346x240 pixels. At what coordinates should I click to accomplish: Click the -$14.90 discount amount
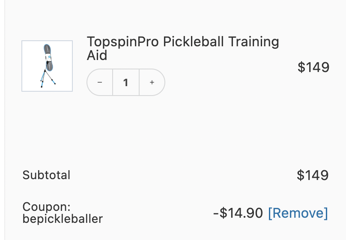(238, 213)
